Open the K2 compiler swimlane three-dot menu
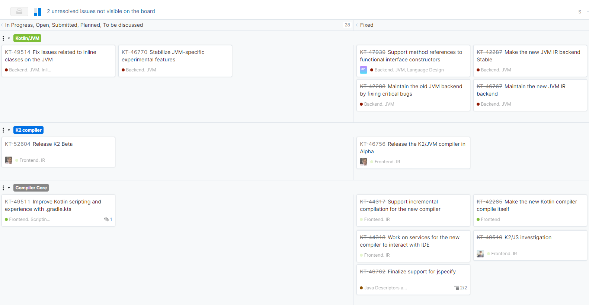Viewport: 589px width, 305px height. 3,130
